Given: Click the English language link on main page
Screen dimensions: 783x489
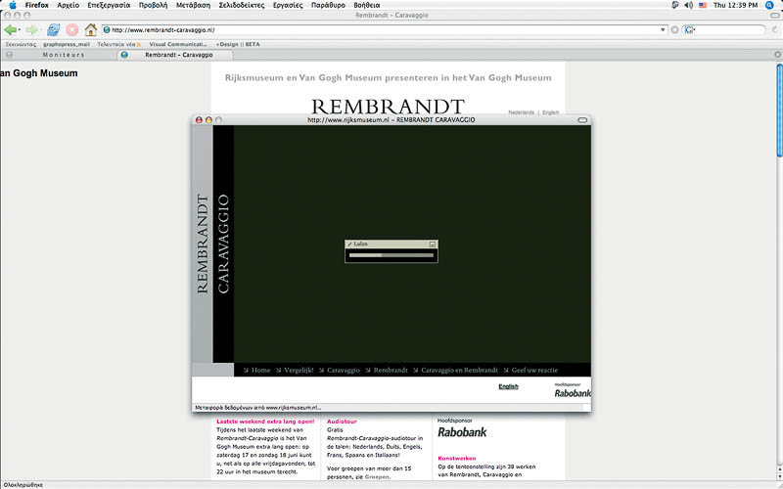Looking at the screenshot, I should coord(550,112).
